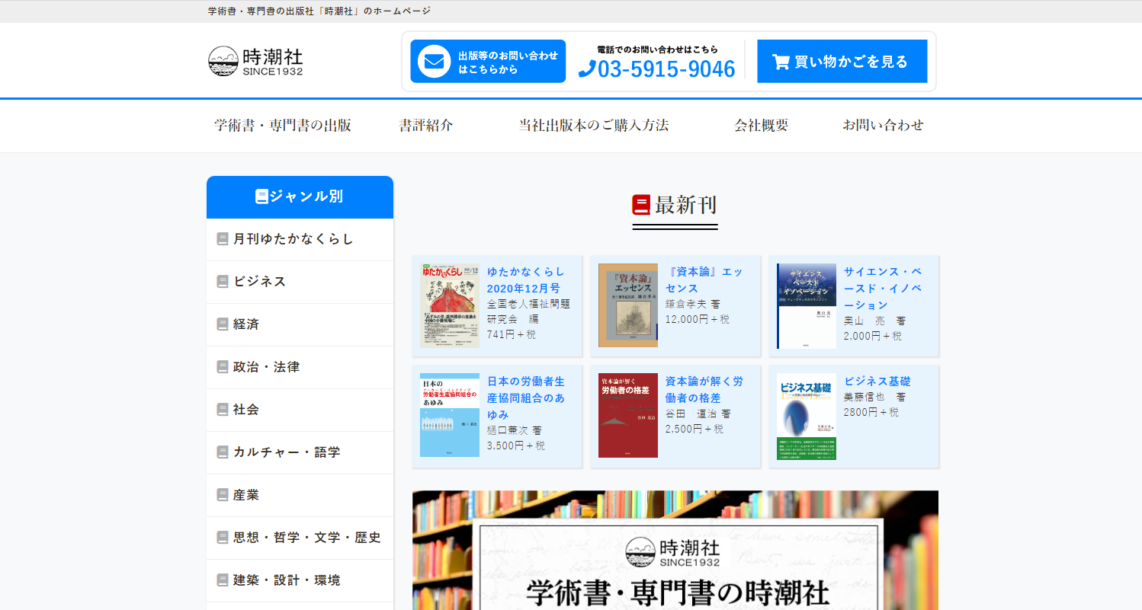The height and width of the screenshot is (610, 1142).
Task: View the shopping cart via 買い物かごを見る
Action: [842, 62]
